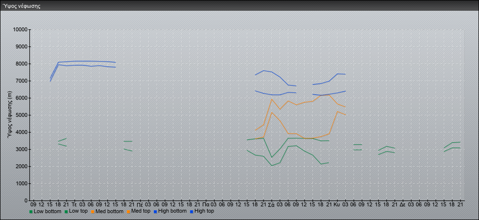Click the vertical axis title Ύψος νέφωσης (m)

click(10, 115)
